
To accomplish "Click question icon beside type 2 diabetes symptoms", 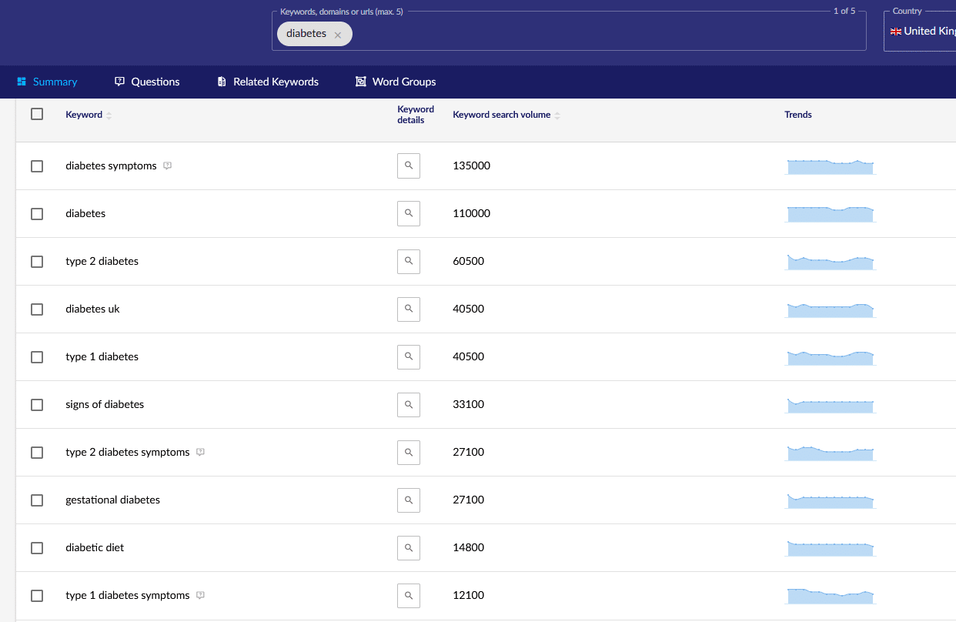I will tap(200, 452).
